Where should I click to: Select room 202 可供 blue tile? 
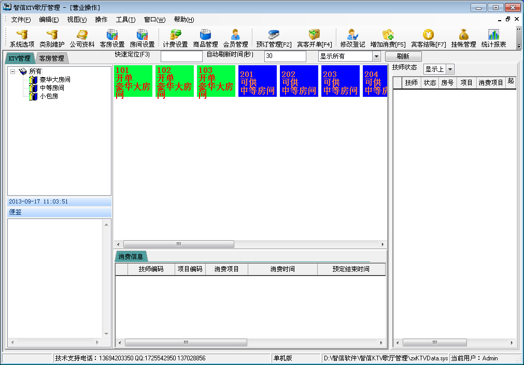click(x=299, y=81)
